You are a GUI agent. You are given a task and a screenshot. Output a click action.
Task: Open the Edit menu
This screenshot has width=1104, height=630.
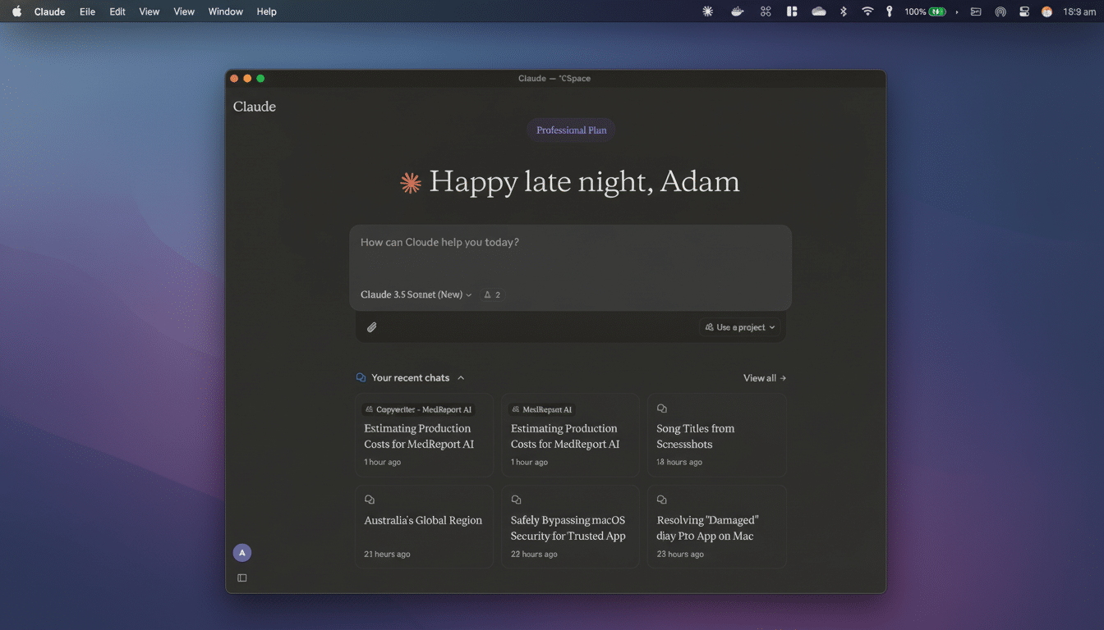(117, 11)
